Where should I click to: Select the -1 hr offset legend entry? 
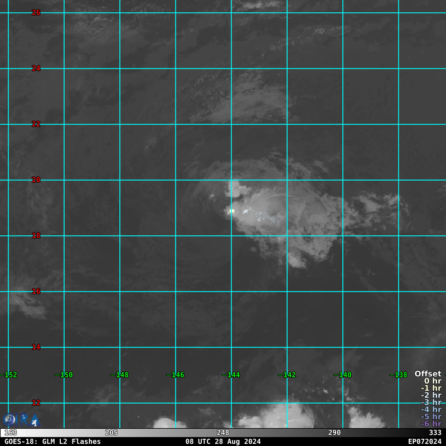[430, 389]
